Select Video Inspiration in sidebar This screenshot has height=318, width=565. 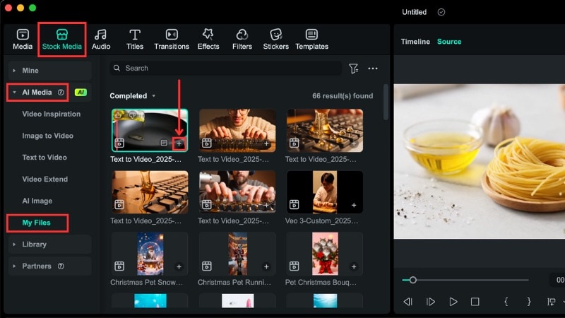[x=51, y=114]
